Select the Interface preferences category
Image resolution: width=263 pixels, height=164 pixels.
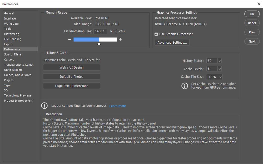click(20, 18)
